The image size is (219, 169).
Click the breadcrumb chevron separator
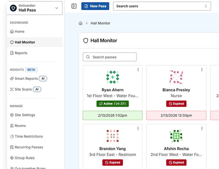click(x=87, y=23)
